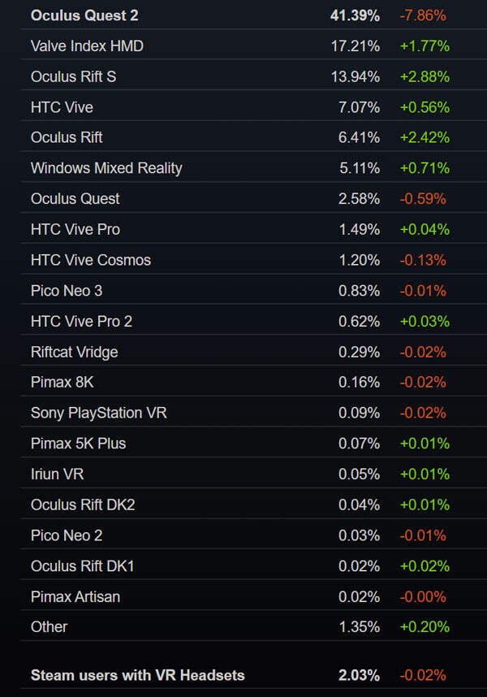
Task: Click the Sony PlayStation VR entry
Action: tap(99, 413)
